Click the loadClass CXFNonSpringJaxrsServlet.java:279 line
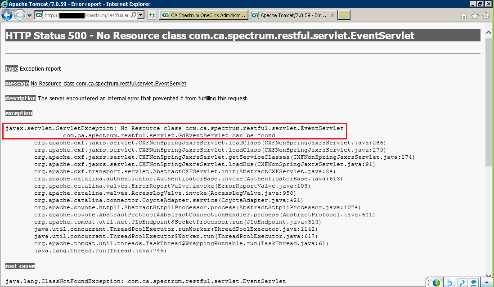The height and width of the screenshot is (287, 494). pyautogui.click(x=210, y=150)
